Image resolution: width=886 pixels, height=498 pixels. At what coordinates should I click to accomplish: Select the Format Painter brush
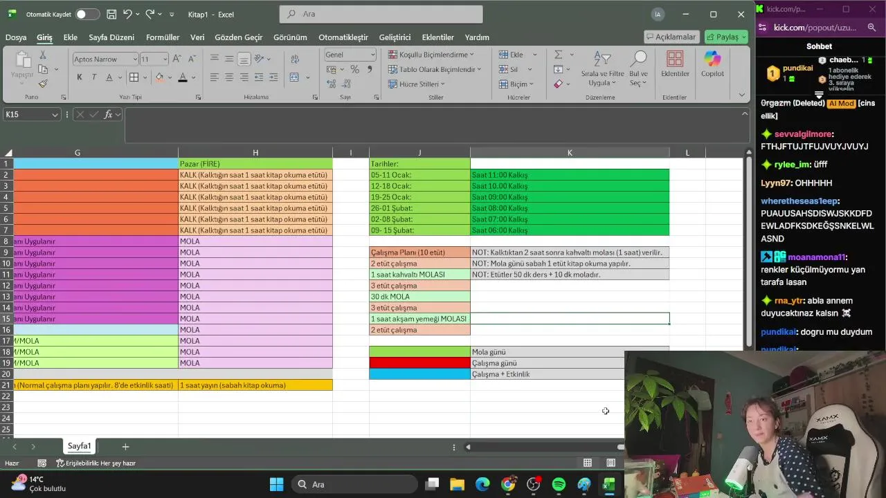point(43,84)
